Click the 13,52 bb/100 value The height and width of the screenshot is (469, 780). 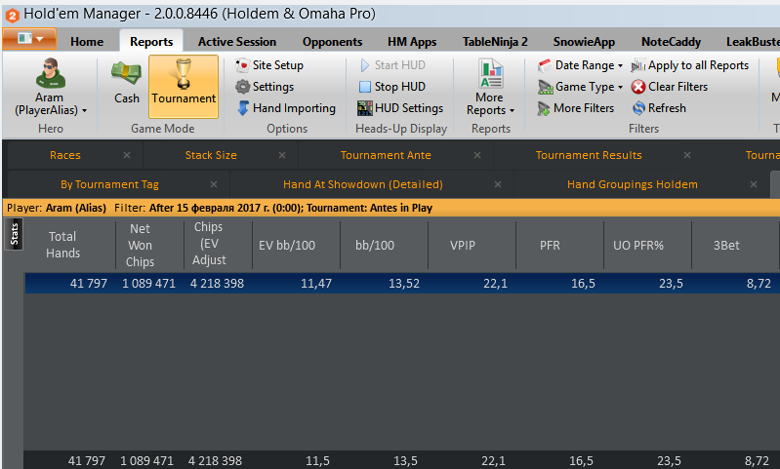point(404,283)
